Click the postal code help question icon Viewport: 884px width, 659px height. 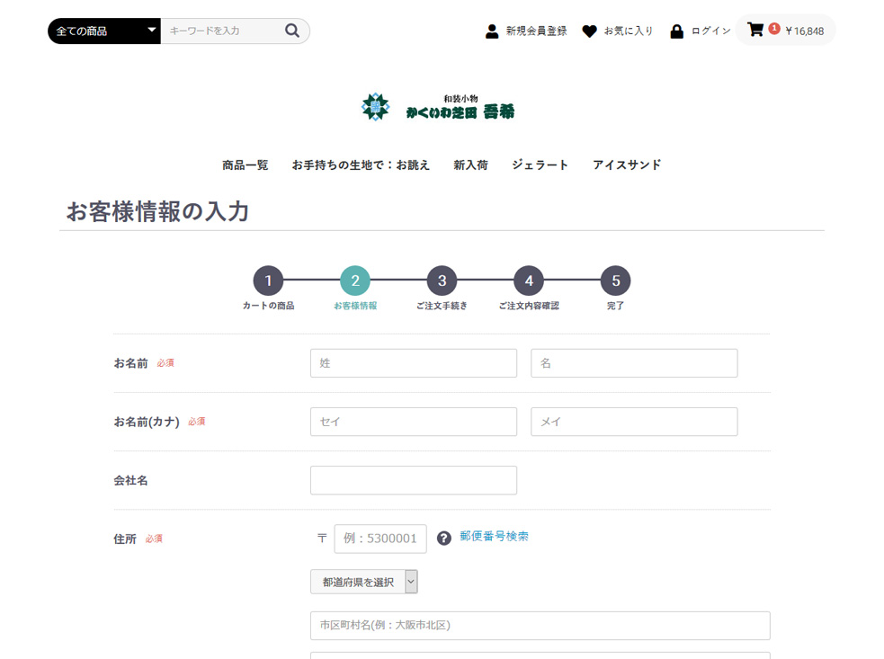point(443,539)
